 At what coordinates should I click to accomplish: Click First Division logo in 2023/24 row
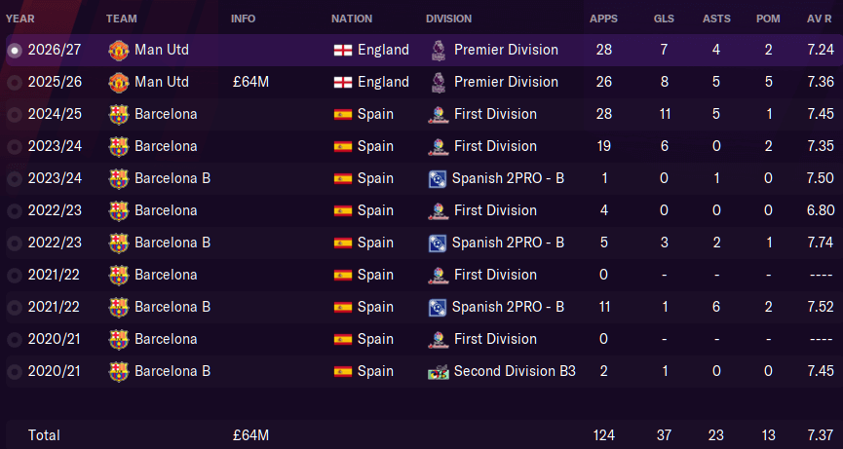(439, 147)
